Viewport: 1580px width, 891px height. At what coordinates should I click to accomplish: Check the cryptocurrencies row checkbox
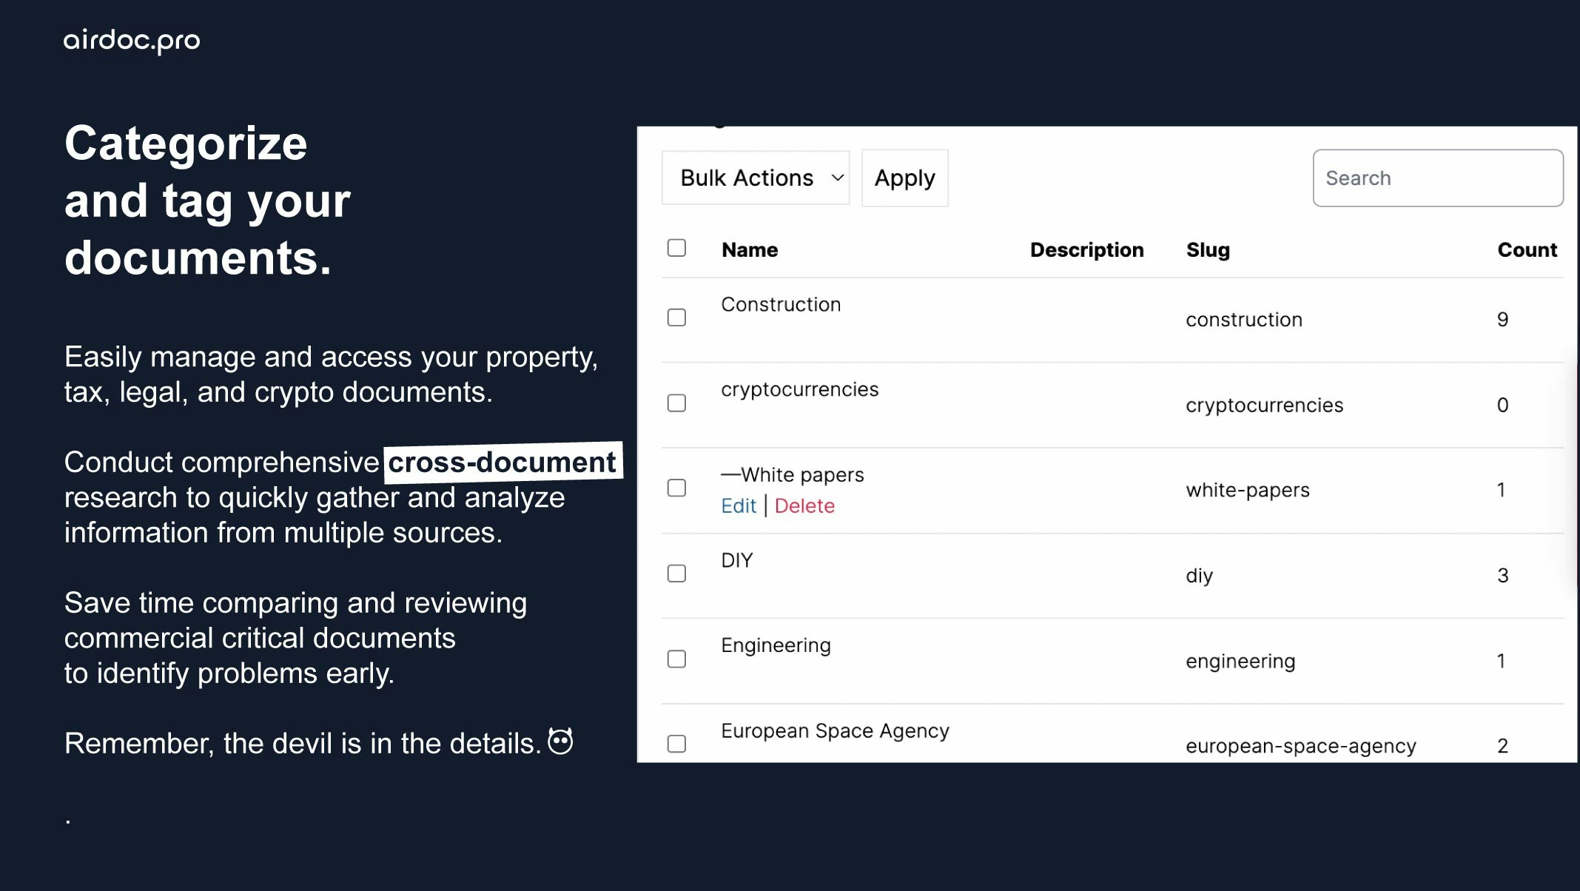[x=676, y=403]
